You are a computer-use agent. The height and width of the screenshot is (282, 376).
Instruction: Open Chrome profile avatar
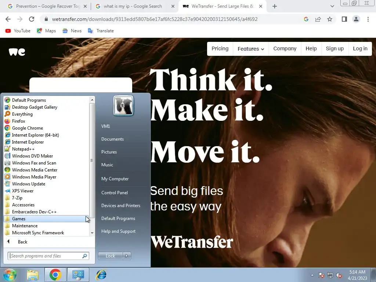pyautogui.click(x=356, y=19)
